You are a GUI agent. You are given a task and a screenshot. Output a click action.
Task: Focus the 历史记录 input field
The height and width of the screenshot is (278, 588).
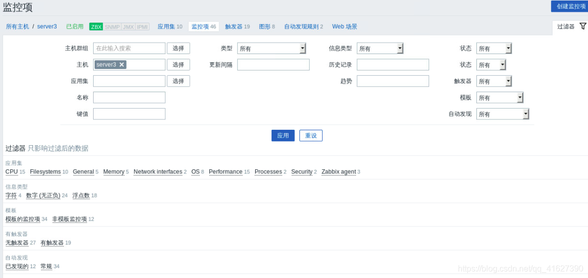[393, 64]
